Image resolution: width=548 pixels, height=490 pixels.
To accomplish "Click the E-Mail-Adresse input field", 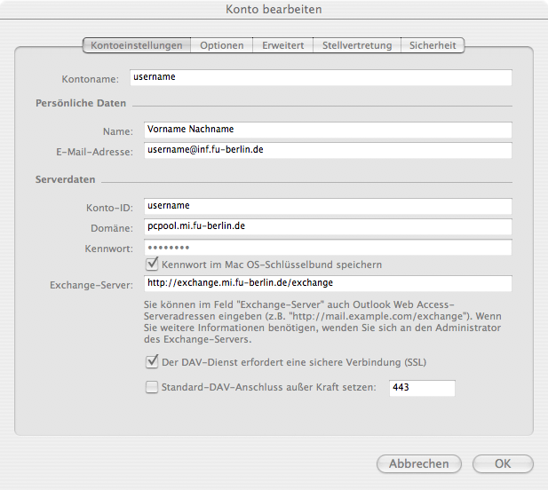I will [328, 150].
